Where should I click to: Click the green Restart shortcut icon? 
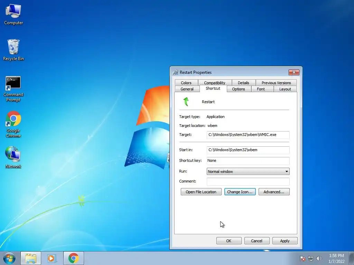click(186, 102)
